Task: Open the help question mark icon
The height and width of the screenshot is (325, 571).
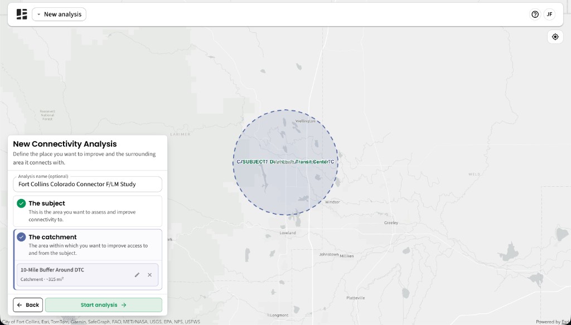Action: pos(535,14)
